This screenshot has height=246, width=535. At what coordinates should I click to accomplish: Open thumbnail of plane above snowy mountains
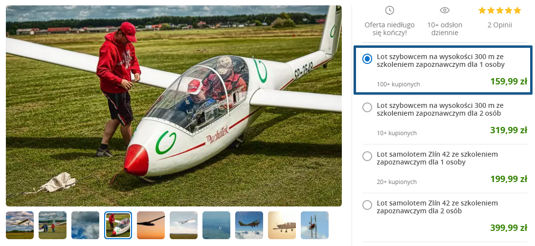pyautogui.click(x=249, y=225)
